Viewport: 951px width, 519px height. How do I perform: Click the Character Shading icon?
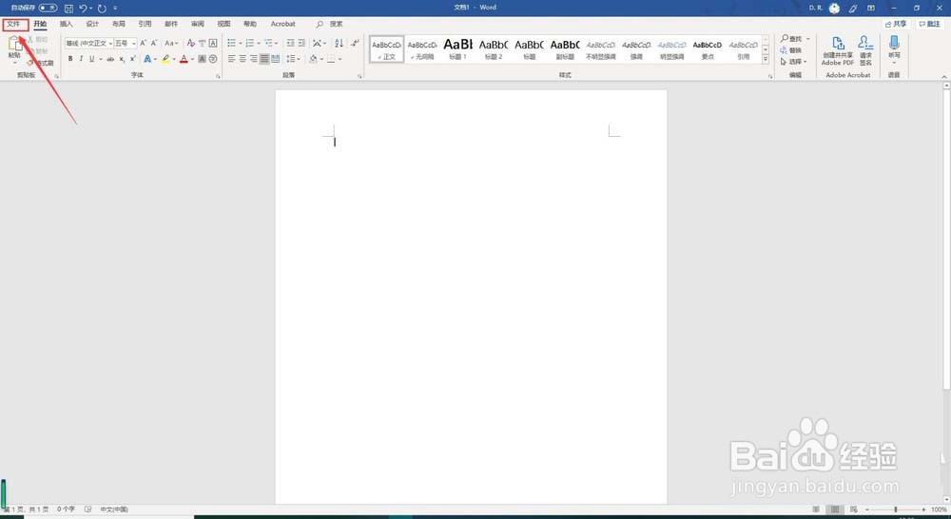click(202, 59)
